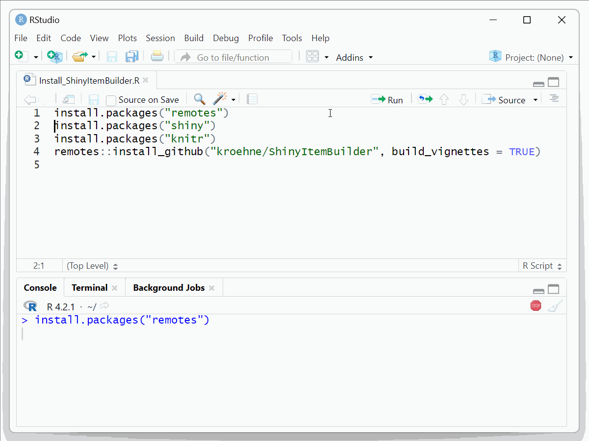Close the Background Jobs tab
The width and height of the screenshot is (589, 441).
click(x=212, y=288)
